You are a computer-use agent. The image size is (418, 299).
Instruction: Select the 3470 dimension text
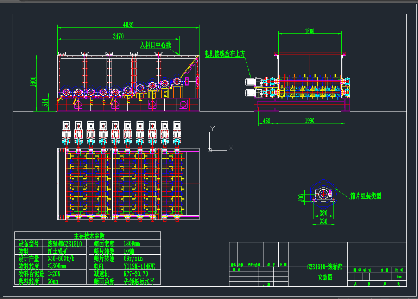[x=118, y=36]
